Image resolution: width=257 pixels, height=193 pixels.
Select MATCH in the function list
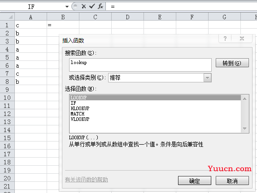(155, 114)
